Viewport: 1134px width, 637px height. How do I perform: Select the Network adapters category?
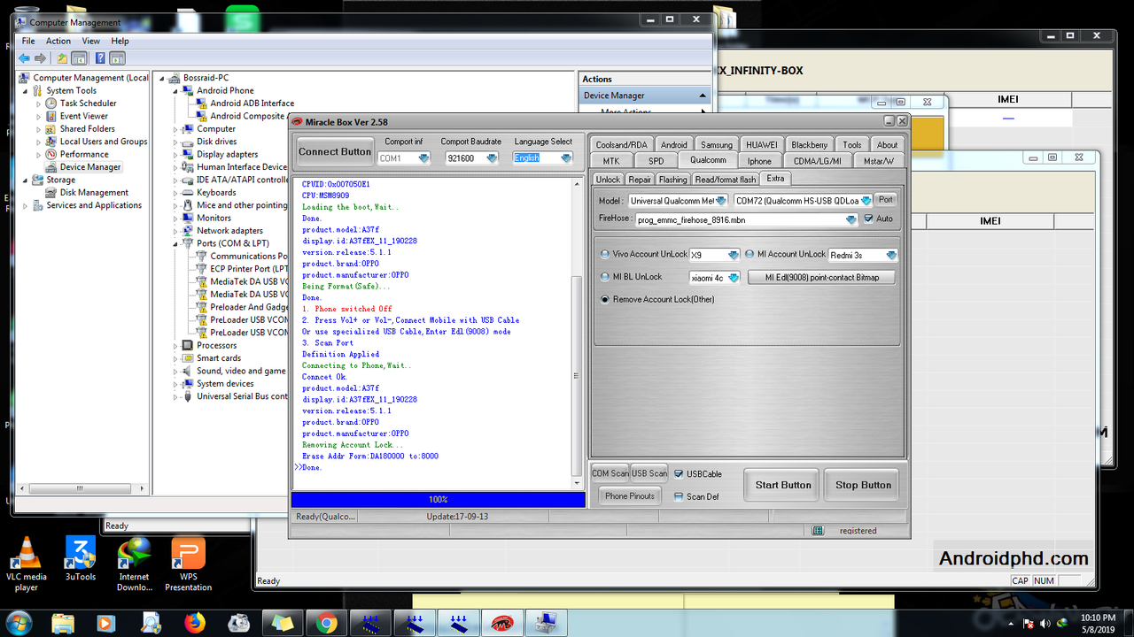coord(229,231)
